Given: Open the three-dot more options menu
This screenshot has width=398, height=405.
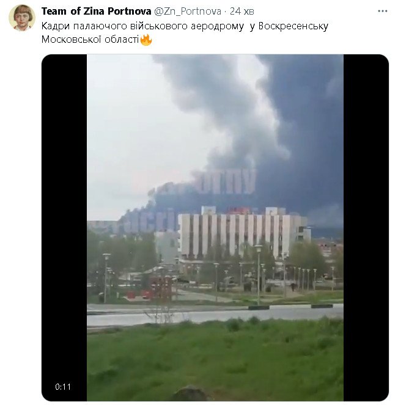Looking at the screenshot, I should [x=382, y=11].
